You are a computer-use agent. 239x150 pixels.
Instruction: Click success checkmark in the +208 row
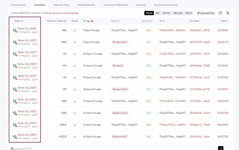tap(75, 113)
